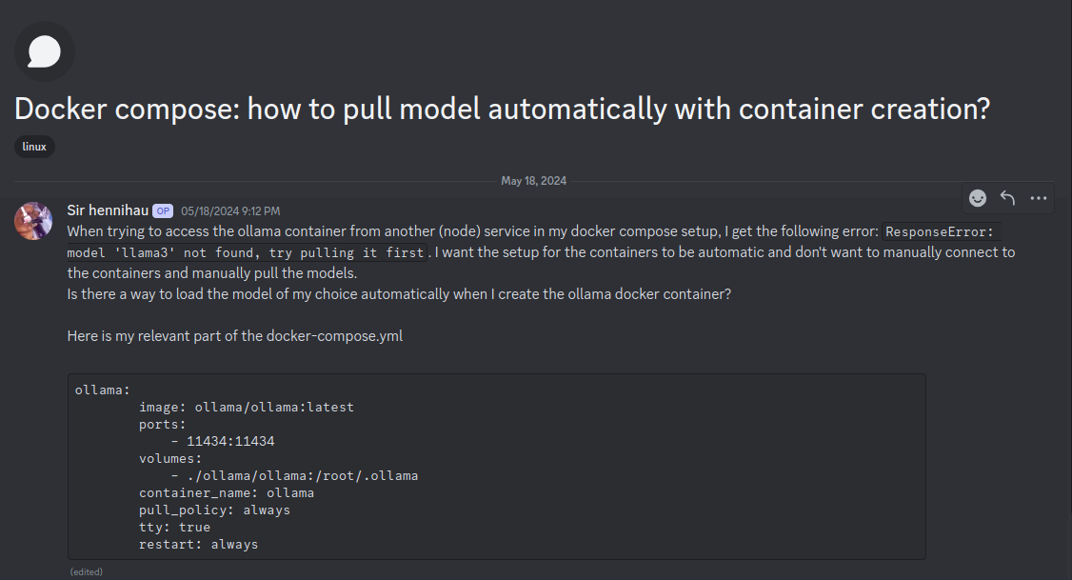This screenshot has height=580, width=1072.
Task: Open Sir hennihau's profile avatar
Action: [33, 220]
